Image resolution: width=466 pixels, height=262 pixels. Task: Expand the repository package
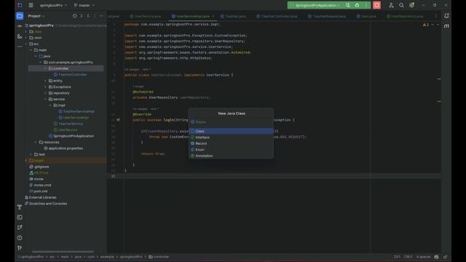coord(45,93)
